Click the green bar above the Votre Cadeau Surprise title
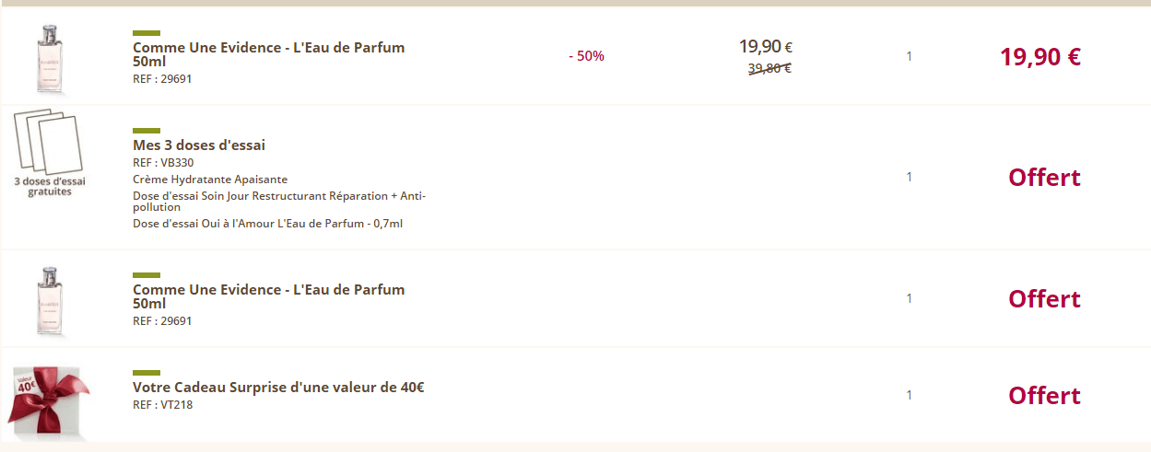 [x=147, y=373]
